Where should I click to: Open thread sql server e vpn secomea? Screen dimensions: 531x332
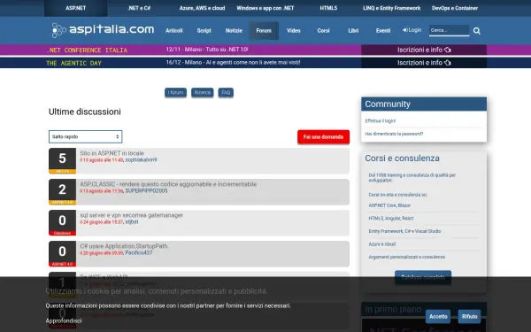(131, 215)
